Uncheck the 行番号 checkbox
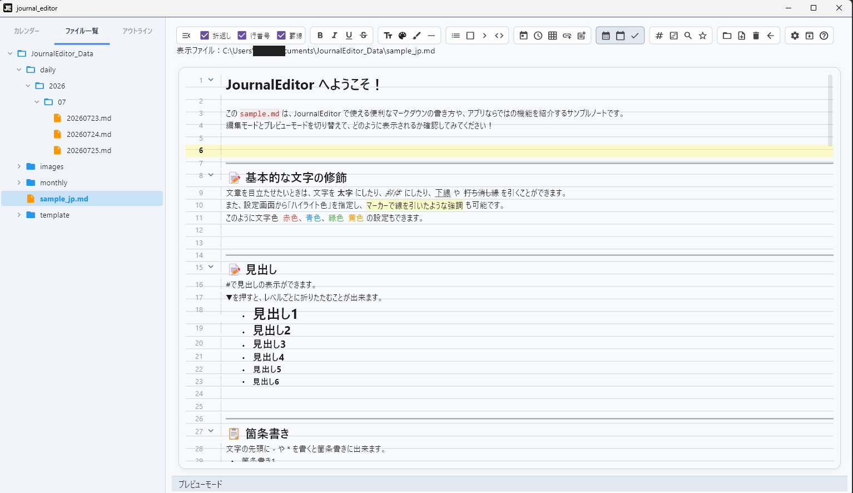 [242, 36]
